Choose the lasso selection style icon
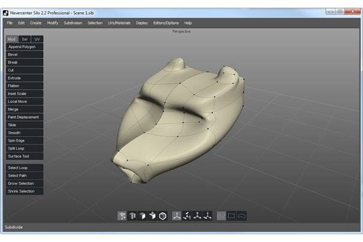The image size is (363, 242). click(241, 216)
